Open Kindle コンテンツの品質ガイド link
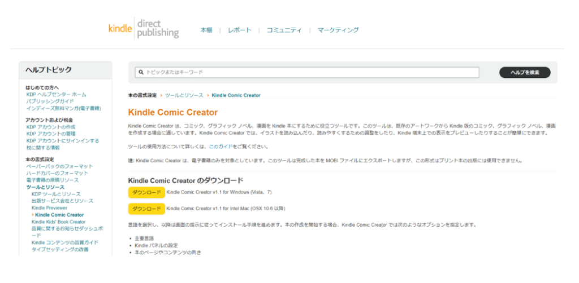579x283 pixels. (x=64, y=242)
